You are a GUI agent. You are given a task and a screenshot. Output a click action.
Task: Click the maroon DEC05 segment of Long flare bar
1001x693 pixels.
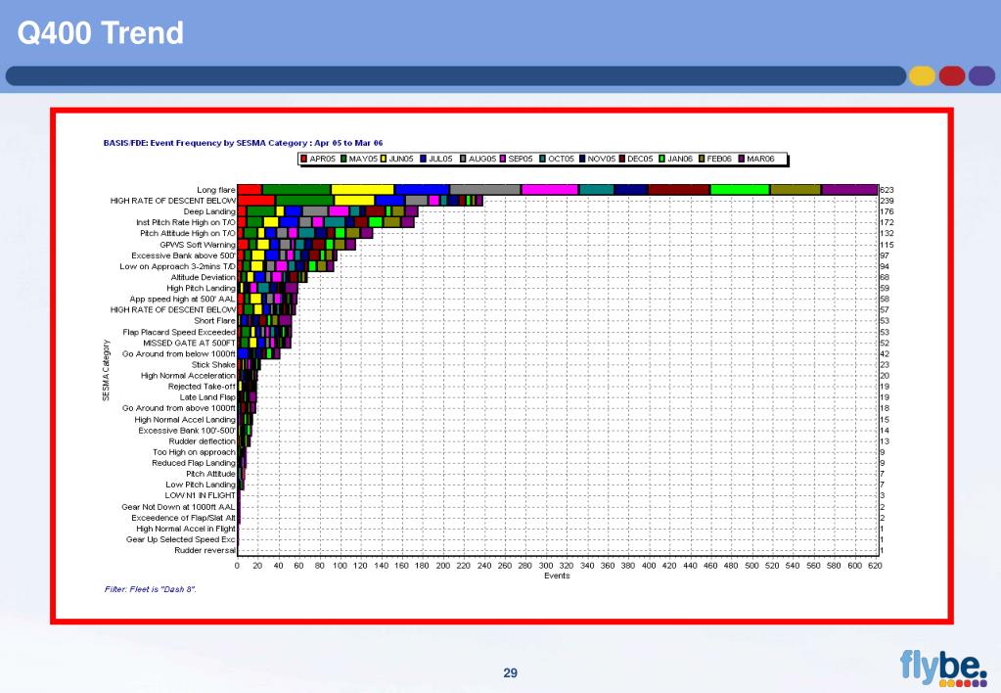coord(679,190)
